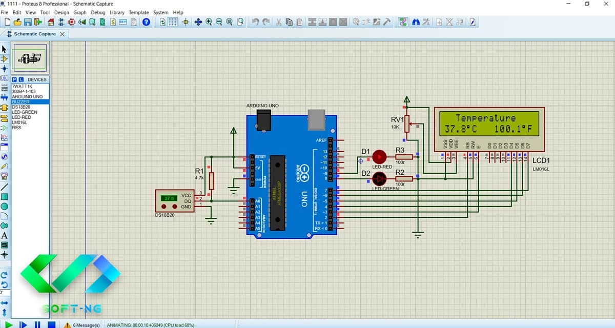
Task: Close the Schematic Capture tab
Action: 62,34
